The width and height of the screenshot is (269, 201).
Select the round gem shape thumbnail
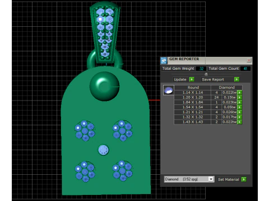click(x=169, y=90)
